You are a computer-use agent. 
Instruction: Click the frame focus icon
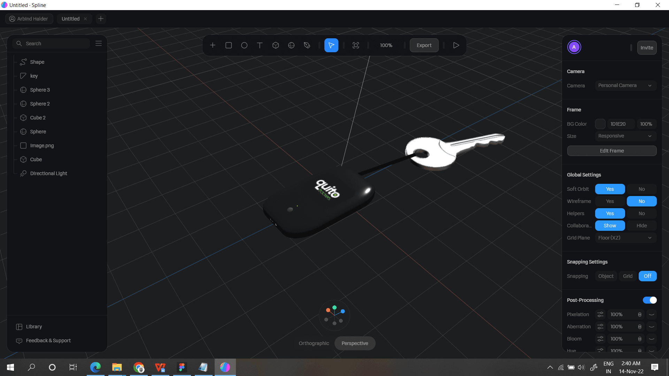[356, 45]
